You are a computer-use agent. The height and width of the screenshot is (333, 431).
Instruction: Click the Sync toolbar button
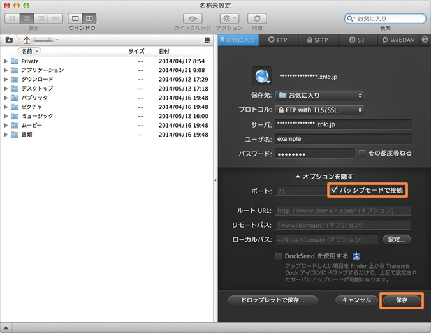(257, 18)
